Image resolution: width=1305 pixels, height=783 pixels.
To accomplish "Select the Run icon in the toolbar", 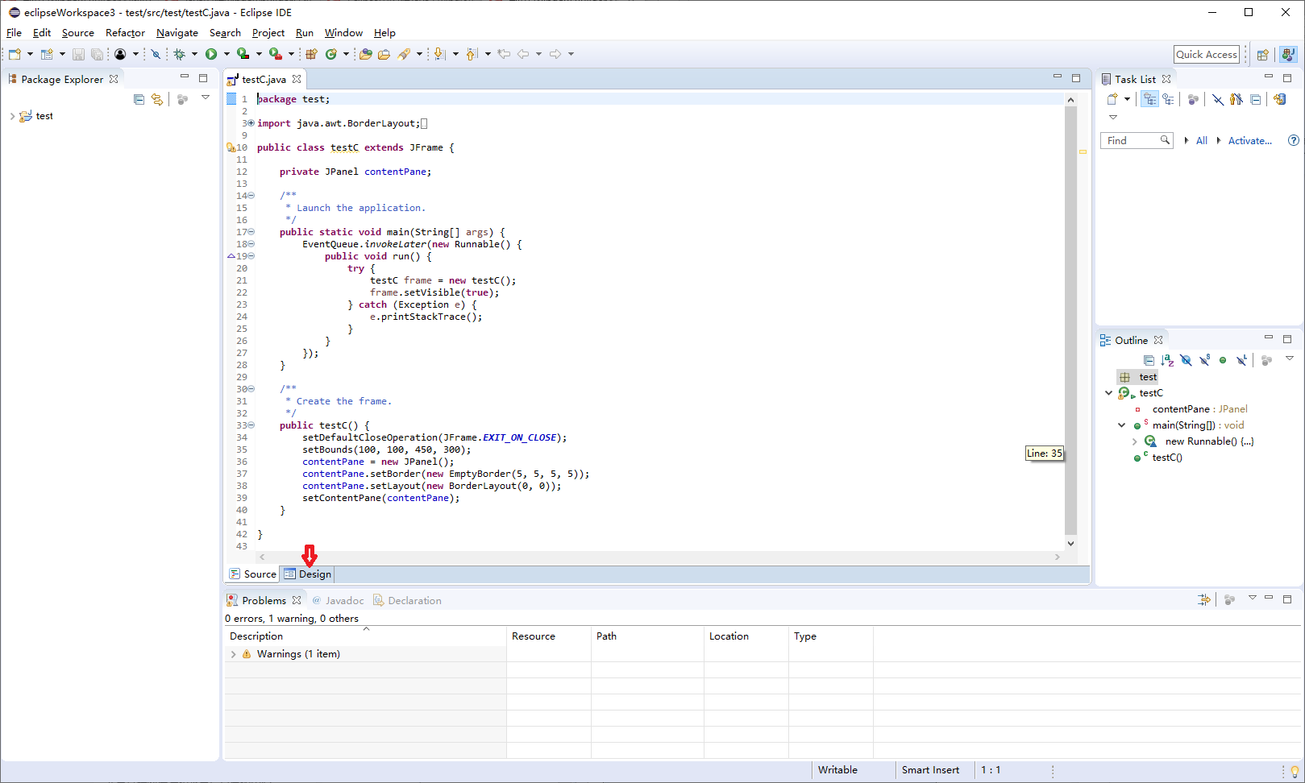I will coord(211,54).
